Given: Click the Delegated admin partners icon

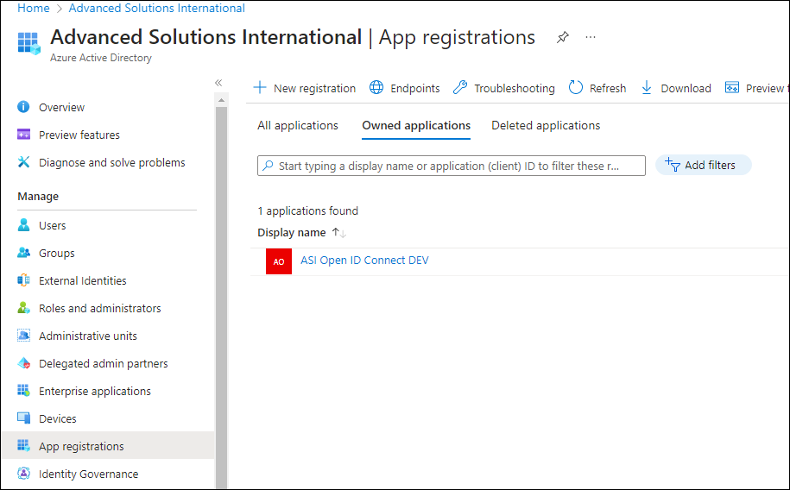Looking at the screenshot, I should [23, 363].
